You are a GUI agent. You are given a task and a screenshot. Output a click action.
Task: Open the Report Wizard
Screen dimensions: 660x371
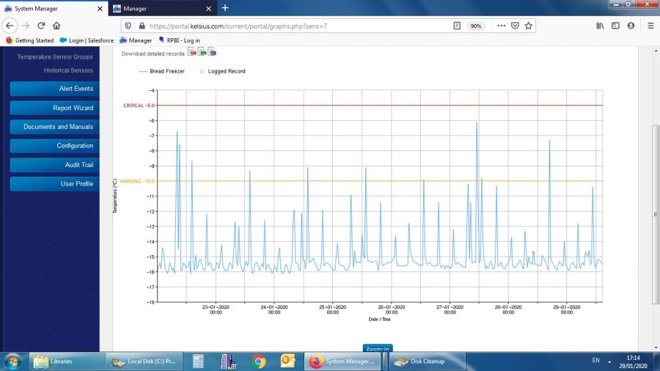click(x=55, y=108)
